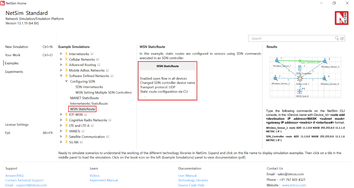The image size is (354, 188).
Task: Click the search magnifier icon
Action: (337, 38)
